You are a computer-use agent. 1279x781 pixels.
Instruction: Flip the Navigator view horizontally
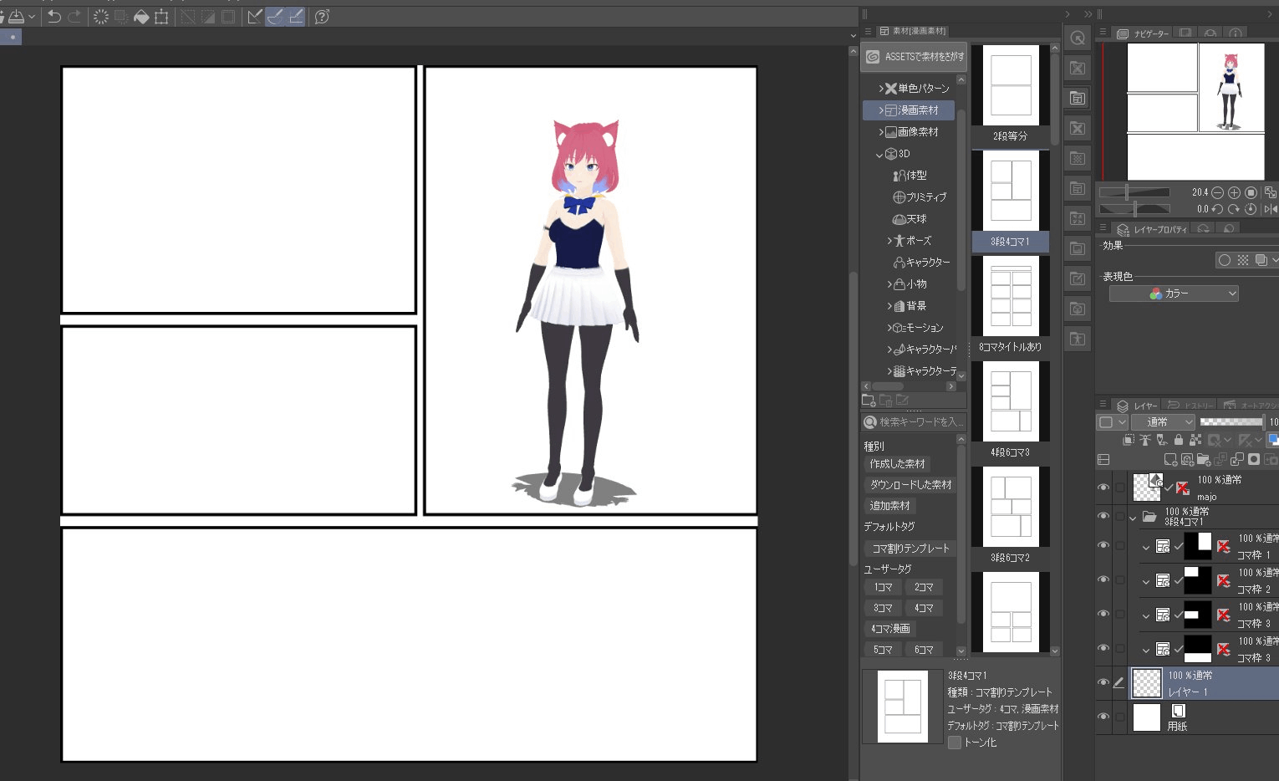[1270, 209]
